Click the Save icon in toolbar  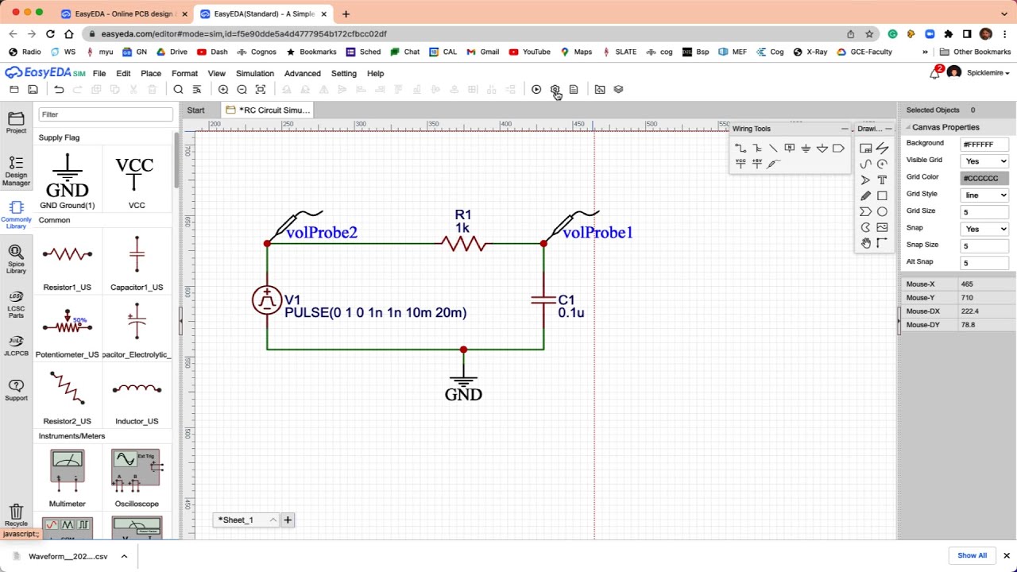[32, 90]
